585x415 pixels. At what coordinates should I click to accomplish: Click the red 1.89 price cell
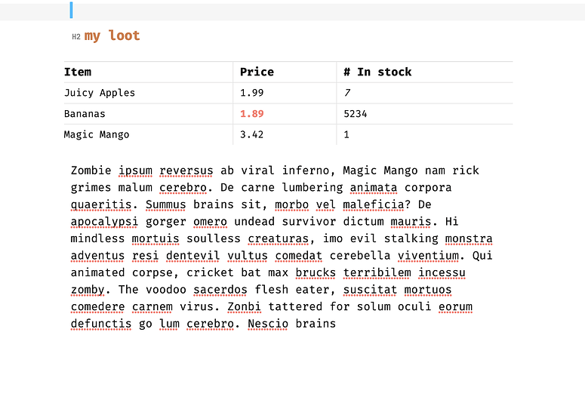[251, 114]
